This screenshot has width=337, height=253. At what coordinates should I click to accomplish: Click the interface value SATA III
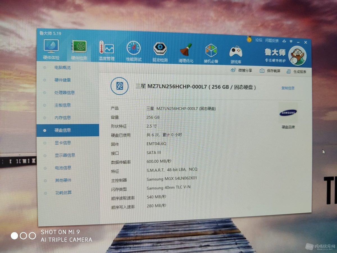(154, 153)
